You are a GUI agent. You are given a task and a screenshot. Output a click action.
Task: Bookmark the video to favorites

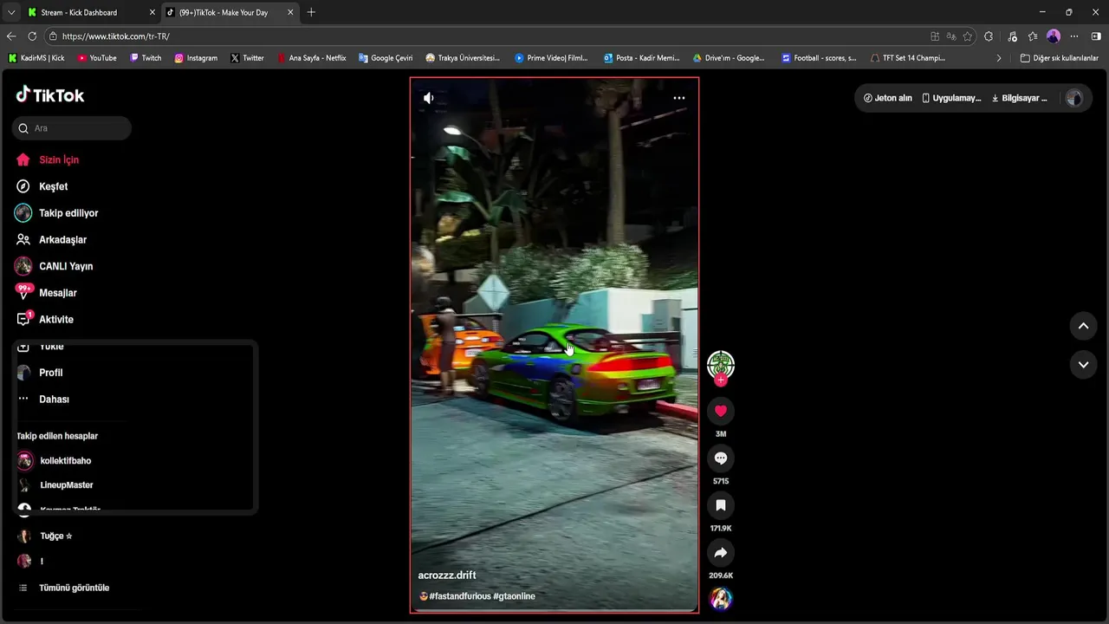(721, 505)
